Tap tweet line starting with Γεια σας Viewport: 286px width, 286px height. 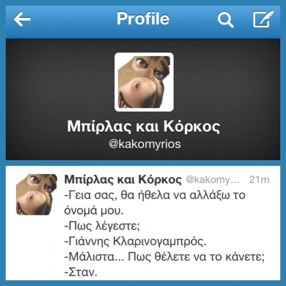[x=155, y=195]
